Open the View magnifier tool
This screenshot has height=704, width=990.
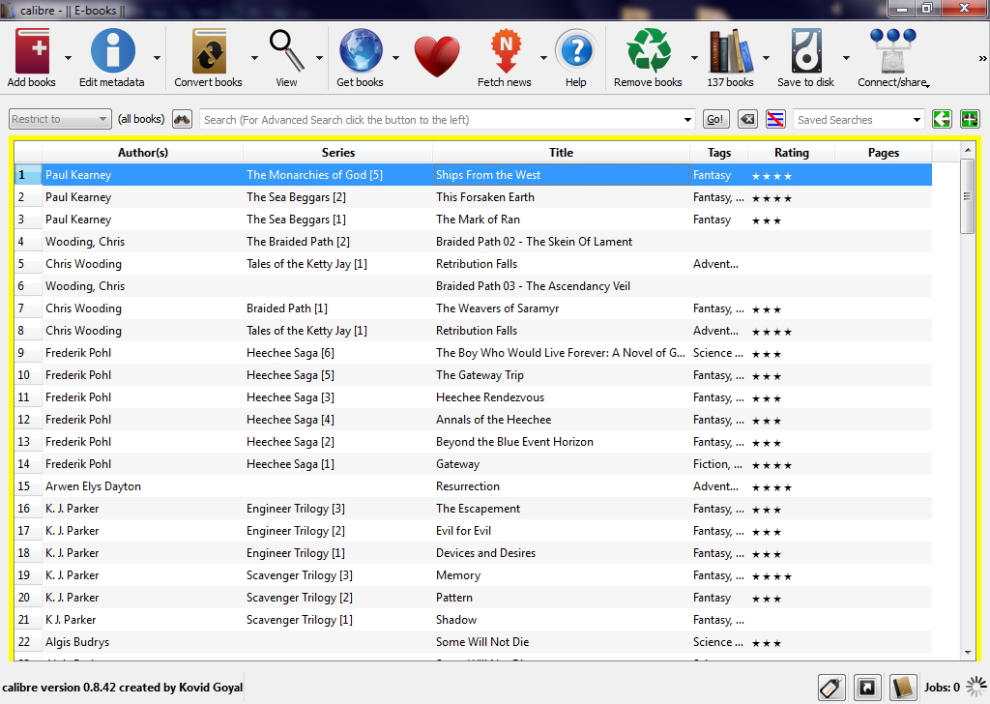pyautogui.click(x=286, y=50)
